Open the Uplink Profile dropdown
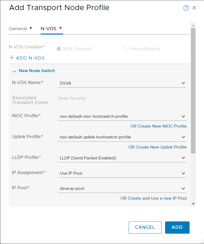 click(x=122, y=137)
